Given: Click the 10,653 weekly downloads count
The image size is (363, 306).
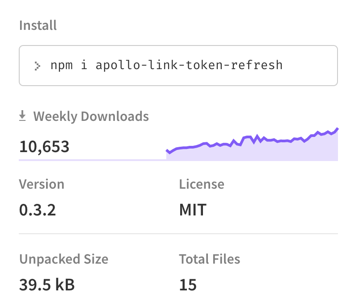Looking at the screenshot, I should [x=44, y=147].
